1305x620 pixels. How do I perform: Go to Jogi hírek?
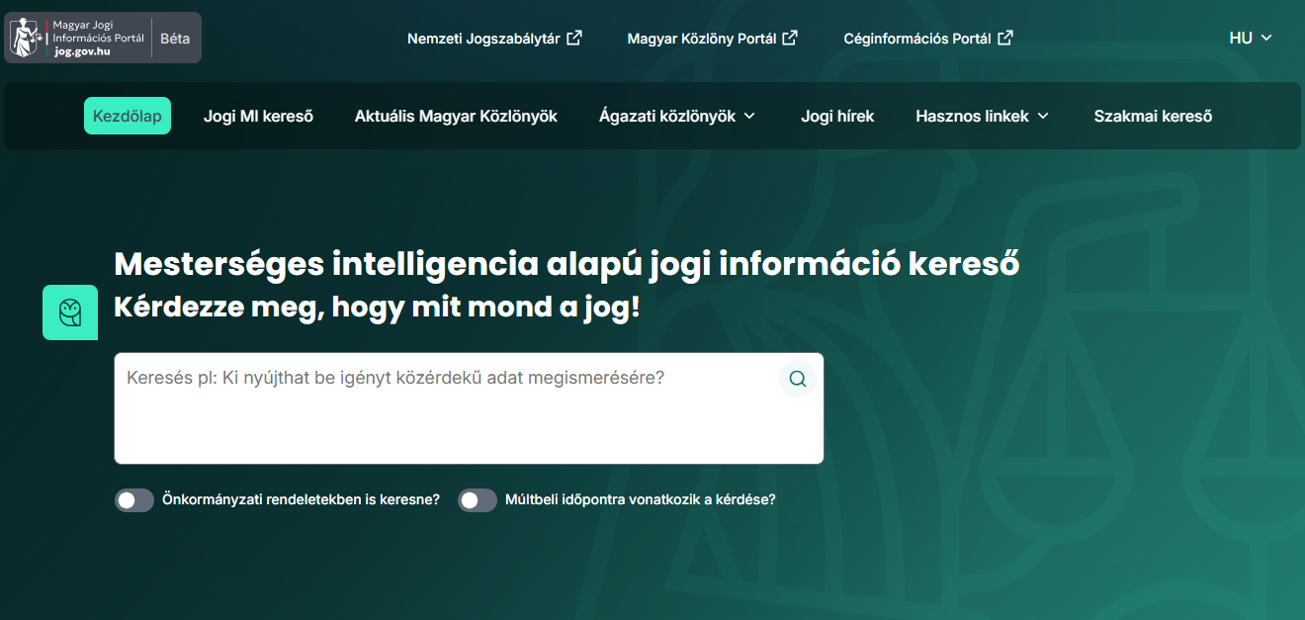[x=837, y=116]
